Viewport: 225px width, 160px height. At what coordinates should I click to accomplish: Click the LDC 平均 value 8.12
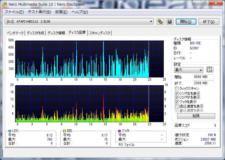(x=50, y=135)
